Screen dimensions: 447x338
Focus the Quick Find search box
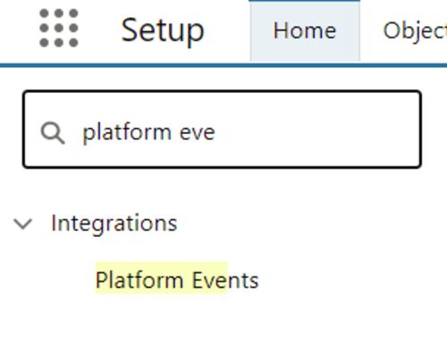pos(222,129)
